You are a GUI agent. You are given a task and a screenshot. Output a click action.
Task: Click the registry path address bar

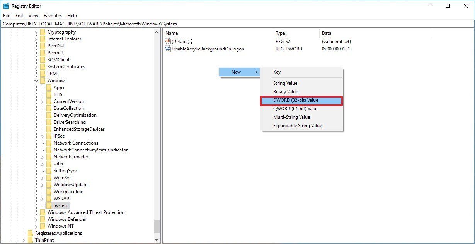pyautogui.click(x=237, y=24)
